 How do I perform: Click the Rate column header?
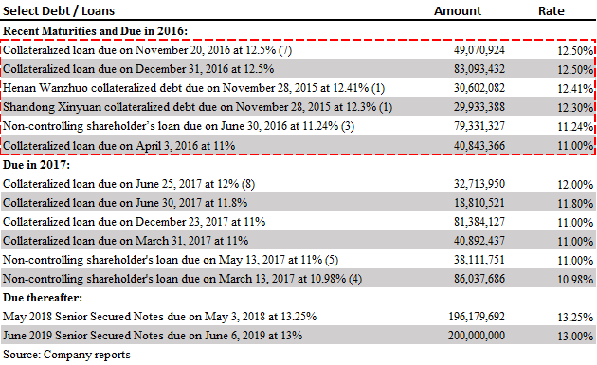[551, 10]
